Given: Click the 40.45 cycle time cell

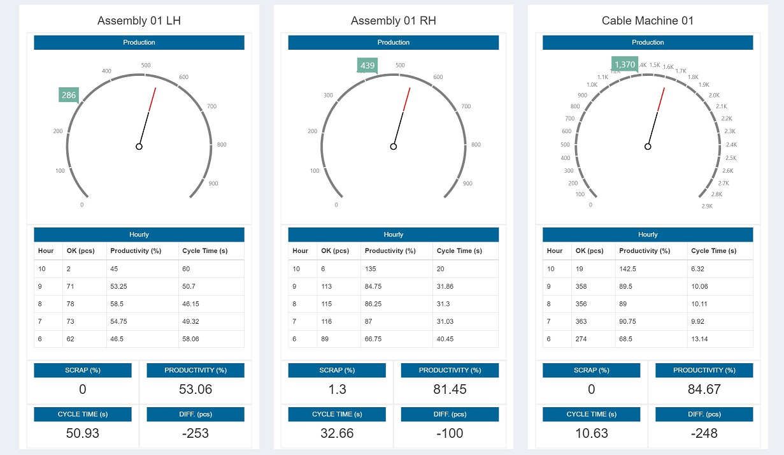Looking at the screenshot, I should (x=466, y=339).
